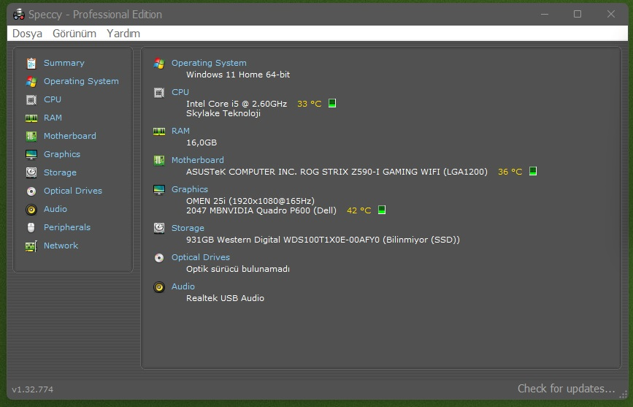This screenshot has width=633, height=407.
Task: Click the green graphics temperature indicator
Action: [381, 210]
